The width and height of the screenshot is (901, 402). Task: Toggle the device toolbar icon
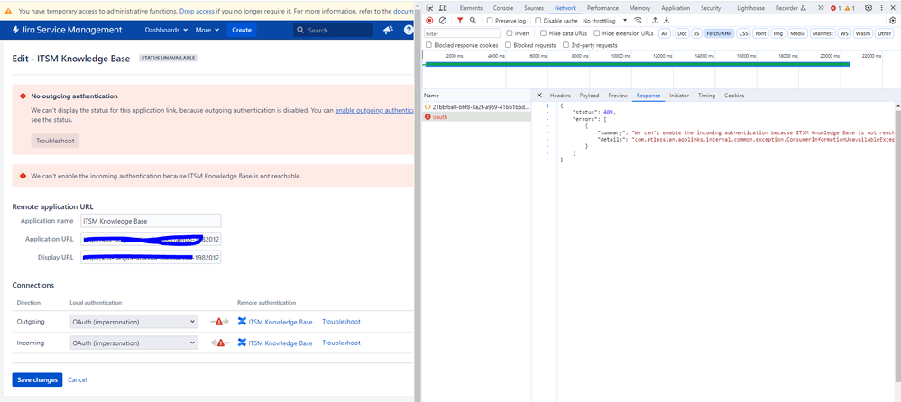tap(443, 8)
